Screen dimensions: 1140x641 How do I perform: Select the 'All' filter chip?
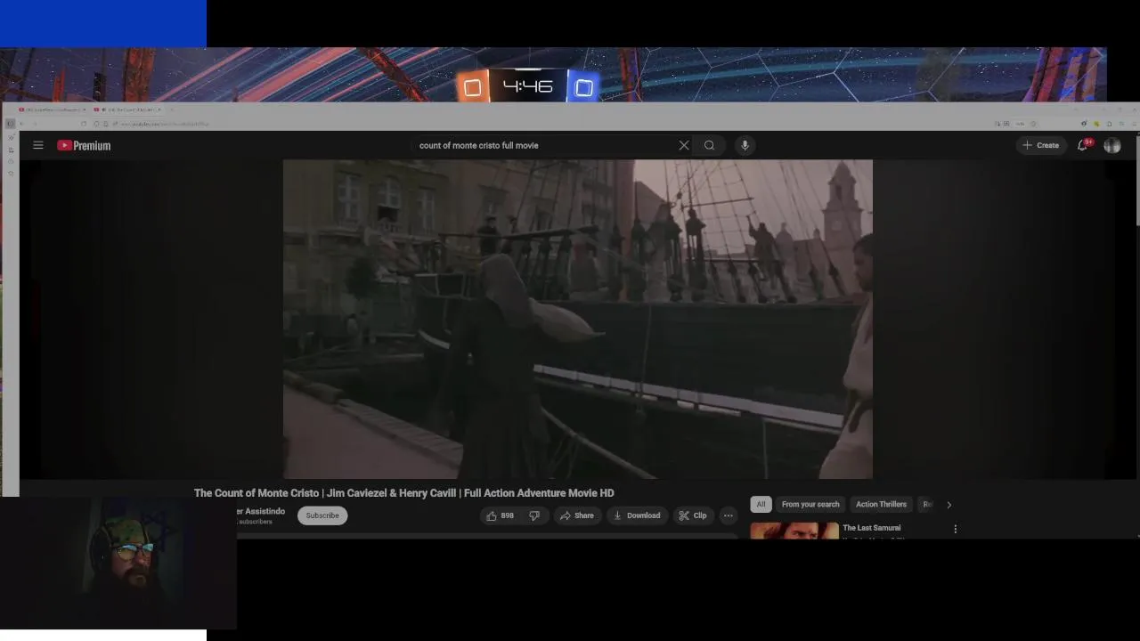(761, 504)
